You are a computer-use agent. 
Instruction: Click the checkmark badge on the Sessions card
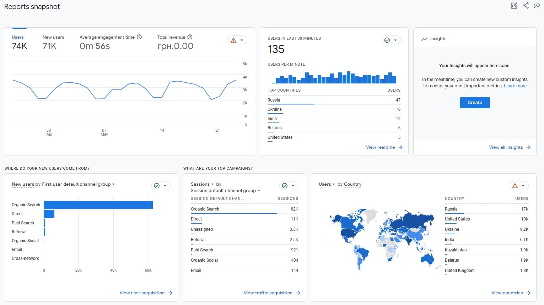pyautogui.click(x=285, y=185)
